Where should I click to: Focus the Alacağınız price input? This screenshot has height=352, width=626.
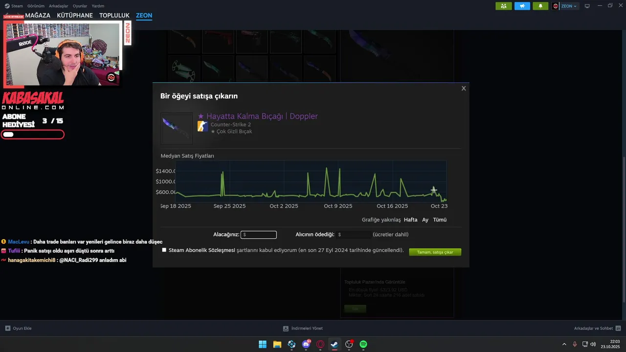(x=259, y=235)
